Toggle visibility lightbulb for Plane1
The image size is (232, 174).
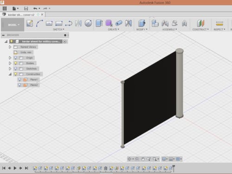pyautogui.click(x=19, y=79)
